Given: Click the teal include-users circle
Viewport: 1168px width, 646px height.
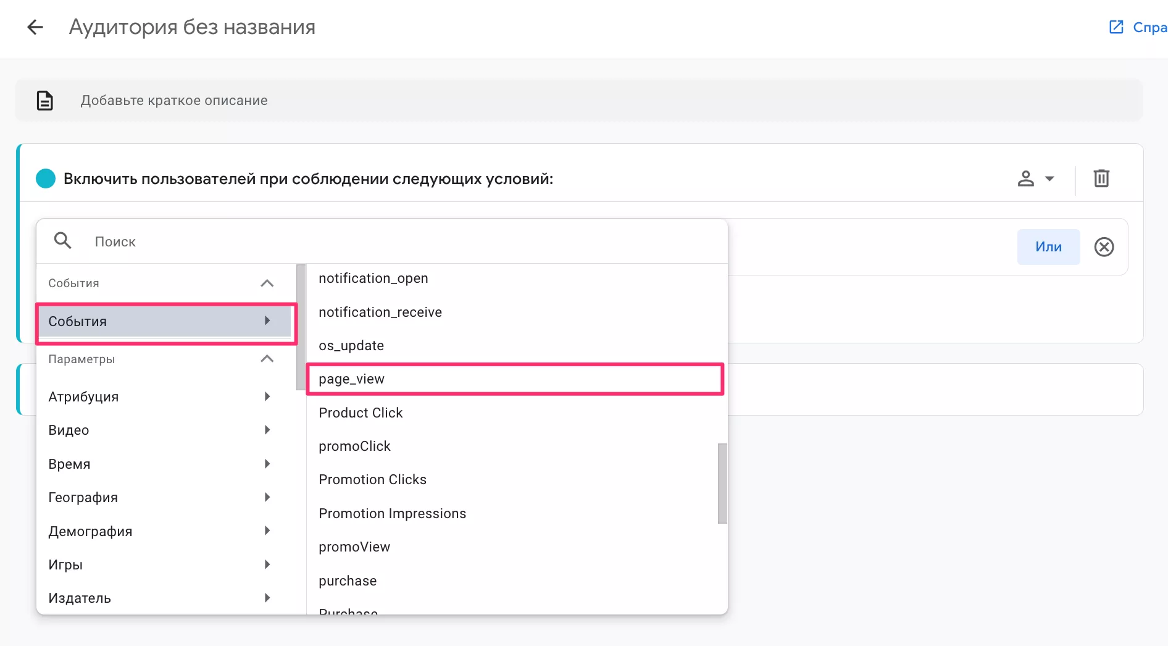Looking at the screenshot, I should 46,178.
